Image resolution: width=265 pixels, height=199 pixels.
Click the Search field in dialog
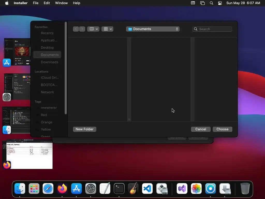coord(212,29)
